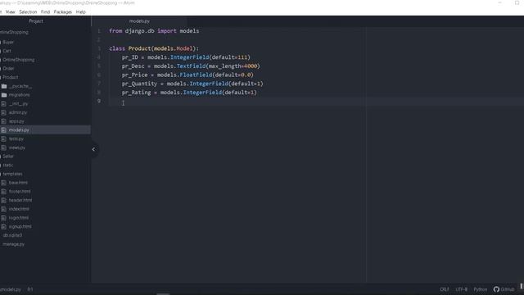Click models.py file name in status bar
The image size is (524, 295).
click(11, 289)
